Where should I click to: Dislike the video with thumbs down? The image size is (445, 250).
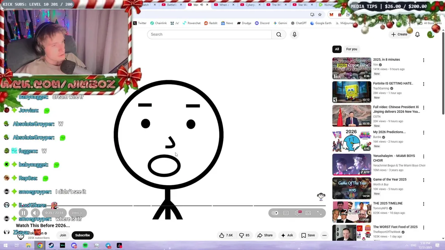[x=244, y=235]
